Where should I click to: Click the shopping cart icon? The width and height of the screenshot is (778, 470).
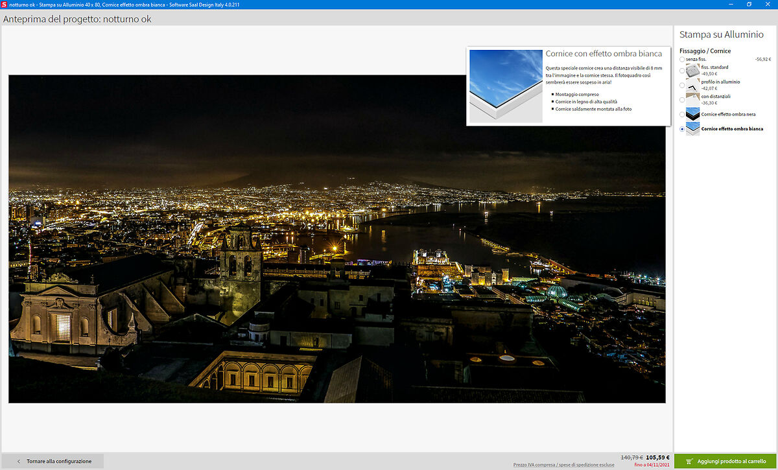(x=689, y=462)
